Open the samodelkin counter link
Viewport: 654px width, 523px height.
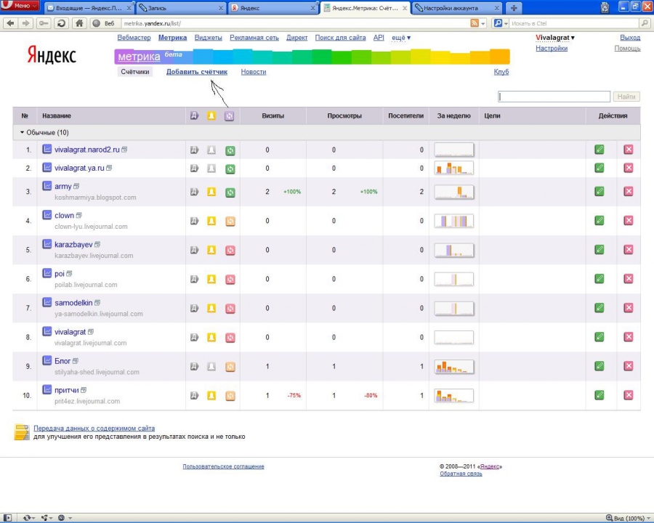73,303
